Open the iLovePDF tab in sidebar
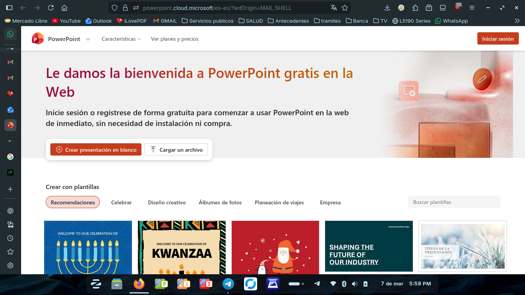Viewport: 525px width, 295px height. (x=10, y=94)
